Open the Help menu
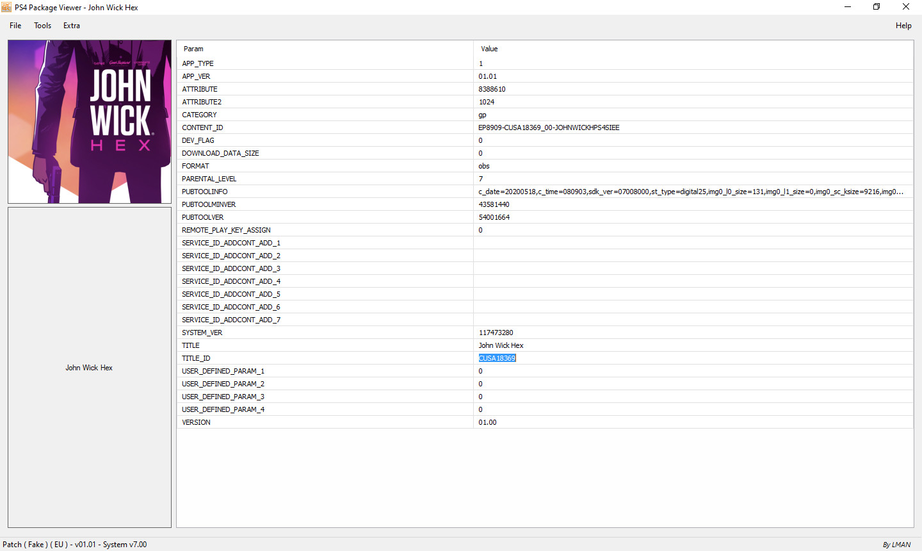 pyautogui.click(x=903, y=26)
